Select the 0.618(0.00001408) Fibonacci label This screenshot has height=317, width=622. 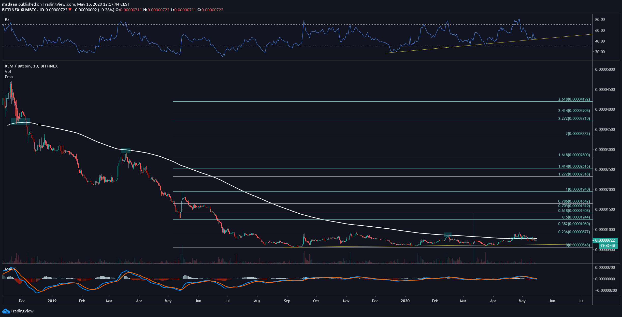[x=574, y=211]
